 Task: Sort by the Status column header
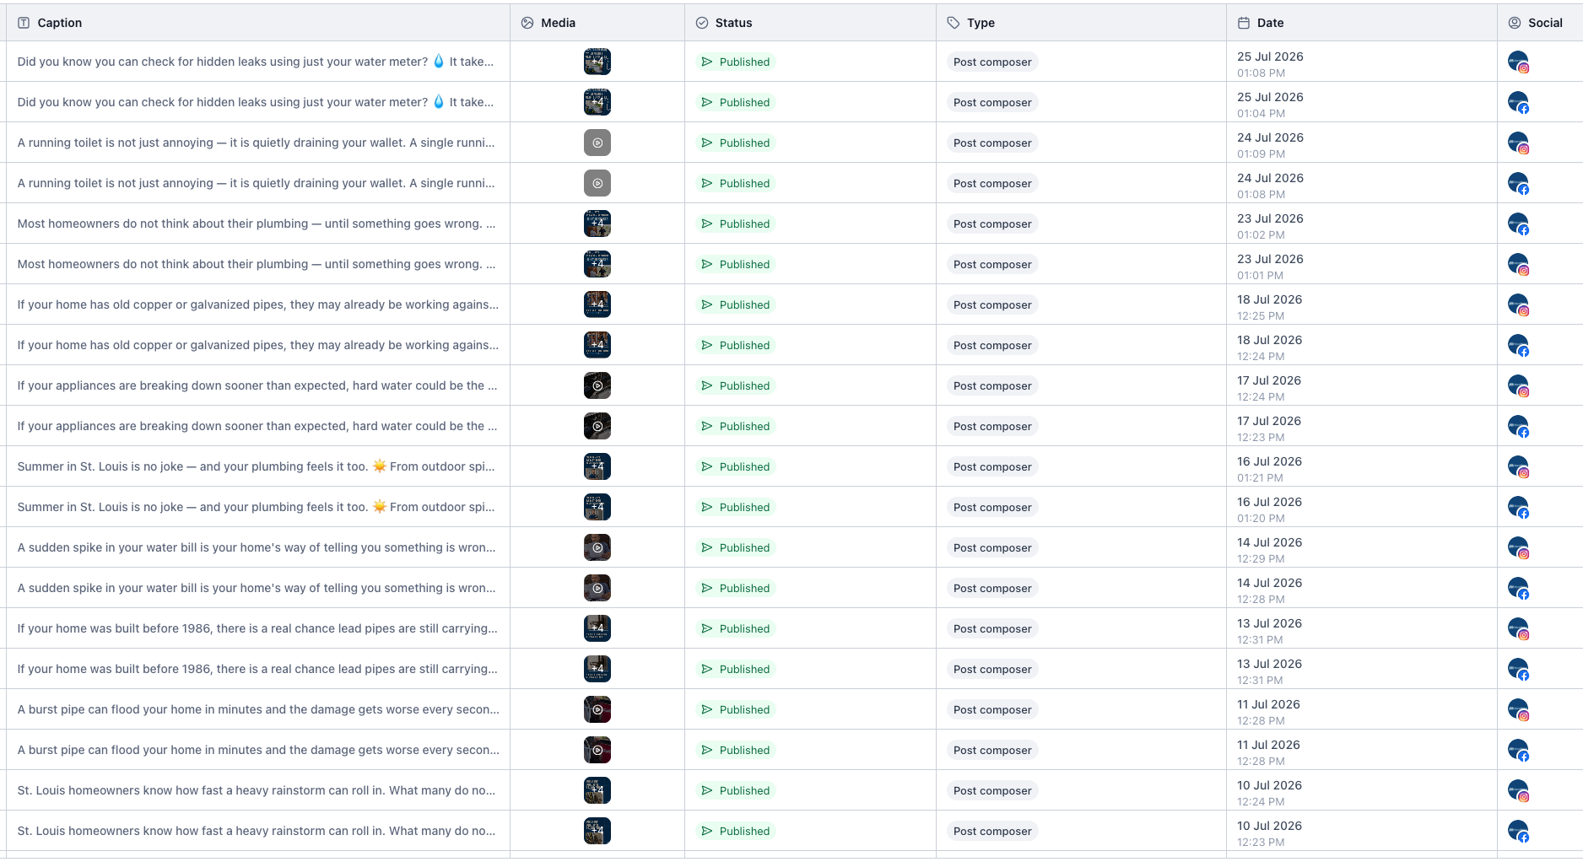[733, 23]
